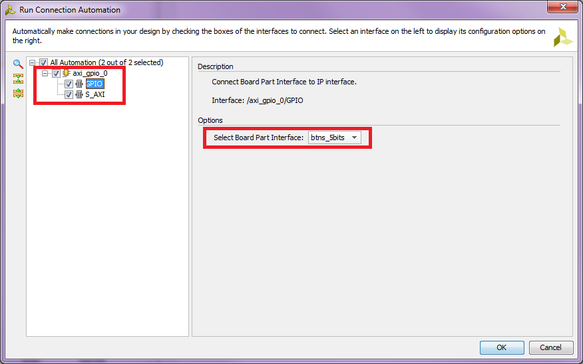Click the GPIO interface pin icon
This screenshot has height=364, width=583.
[x=79, y=84]
